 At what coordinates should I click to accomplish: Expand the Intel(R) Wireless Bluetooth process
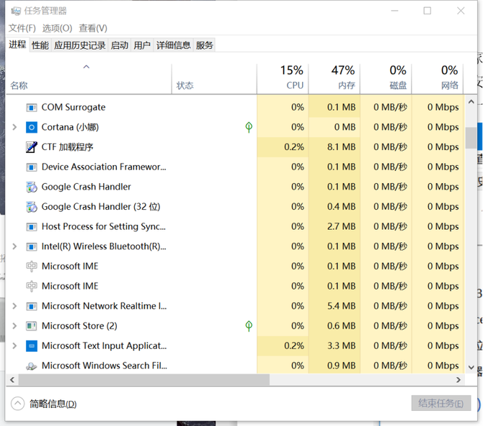[x=14, y=247]
